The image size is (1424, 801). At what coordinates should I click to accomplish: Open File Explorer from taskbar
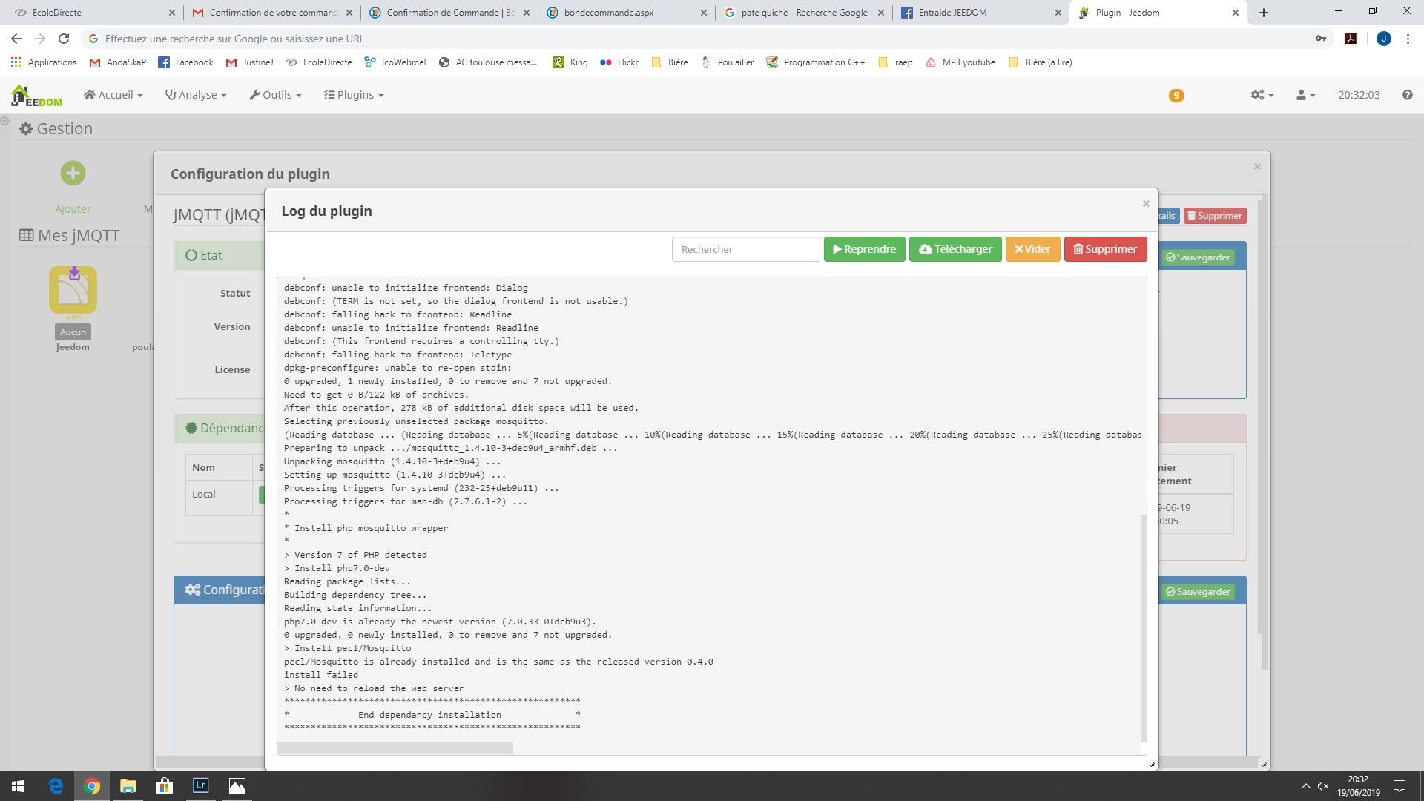(128, 786)
